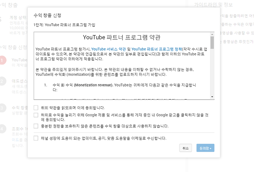The height and width of the screenshot is (172, 254).
Task: Check the box about not clicking own Google 광고
Action: pos(36,115)
